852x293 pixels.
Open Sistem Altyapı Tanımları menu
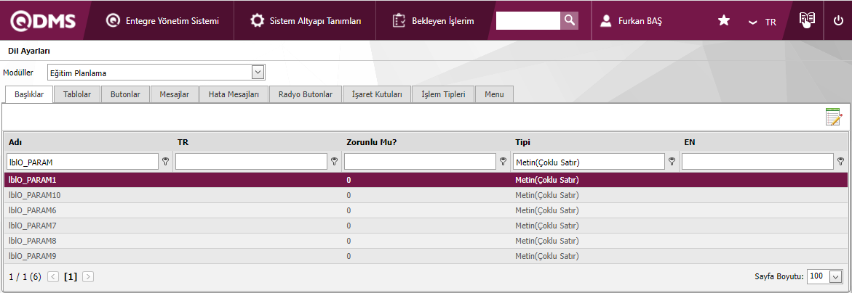click(306, 21)
